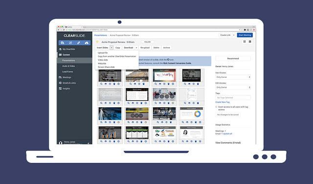
Task: Delete the company logos slide
Action: (168, 141)
